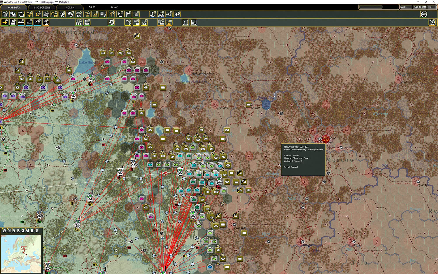438x274 pixels.
Task: Activate the paratrooper air transport mode icon
Action: [x=38, y=22]
